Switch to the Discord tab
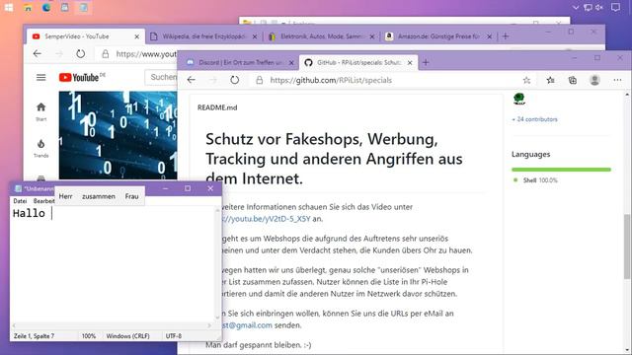 [x=239, y=62]
